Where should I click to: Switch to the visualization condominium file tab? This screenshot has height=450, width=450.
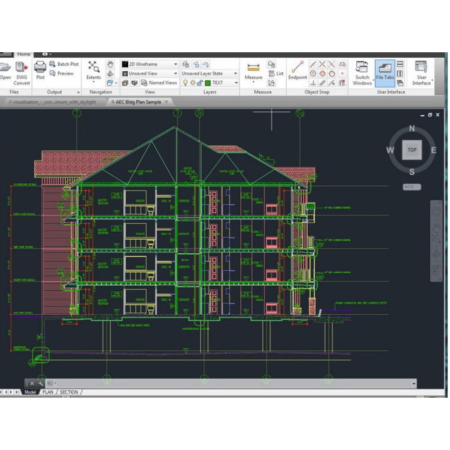(53, 102)
